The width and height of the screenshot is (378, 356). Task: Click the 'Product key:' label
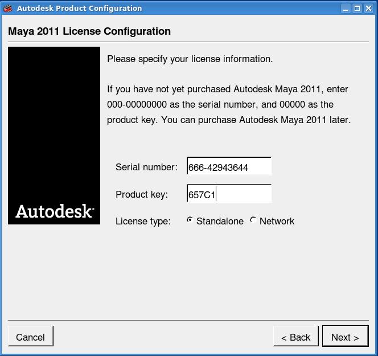tap(142, 194)
